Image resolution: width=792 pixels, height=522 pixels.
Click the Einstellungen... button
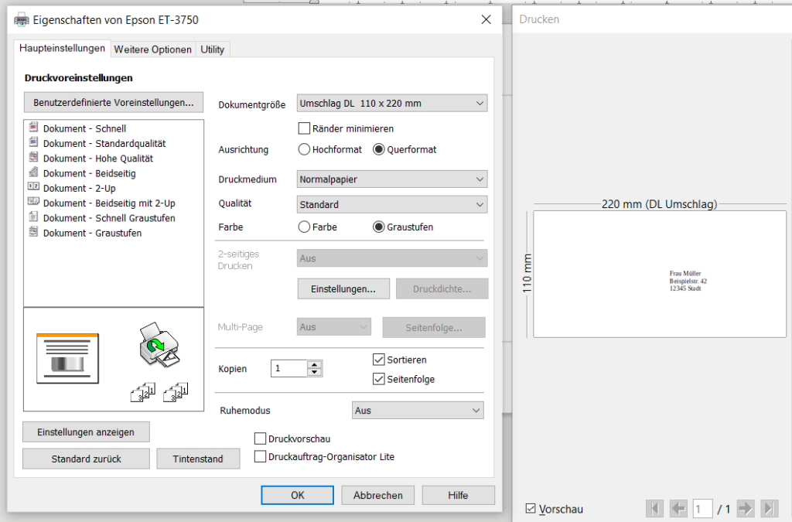tap(343, 288)
